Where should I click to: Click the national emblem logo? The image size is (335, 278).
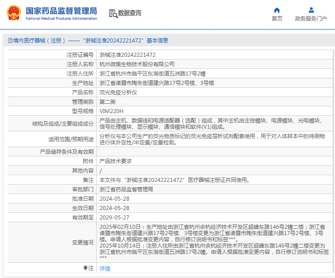pos(14,13)
